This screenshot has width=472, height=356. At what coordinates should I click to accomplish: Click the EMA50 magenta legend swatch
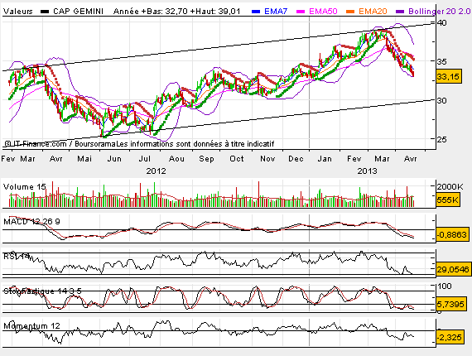tap(301, 12)
